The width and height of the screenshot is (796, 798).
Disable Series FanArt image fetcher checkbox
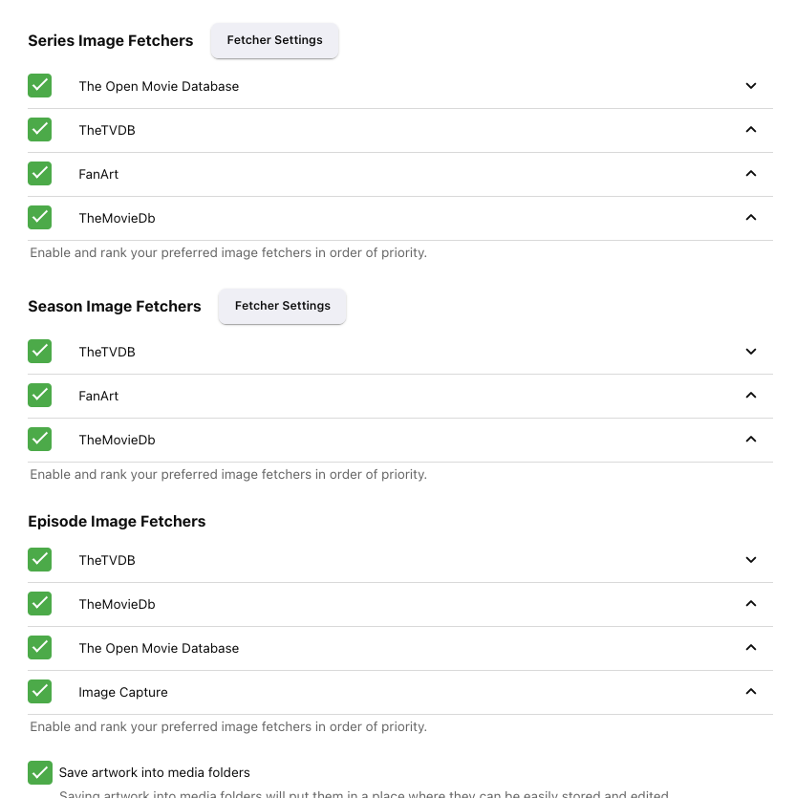(x=40, y=174)
